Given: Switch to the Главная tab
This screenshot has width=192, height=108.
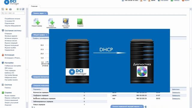Looking at the screenshot, I should pos(34,6).
